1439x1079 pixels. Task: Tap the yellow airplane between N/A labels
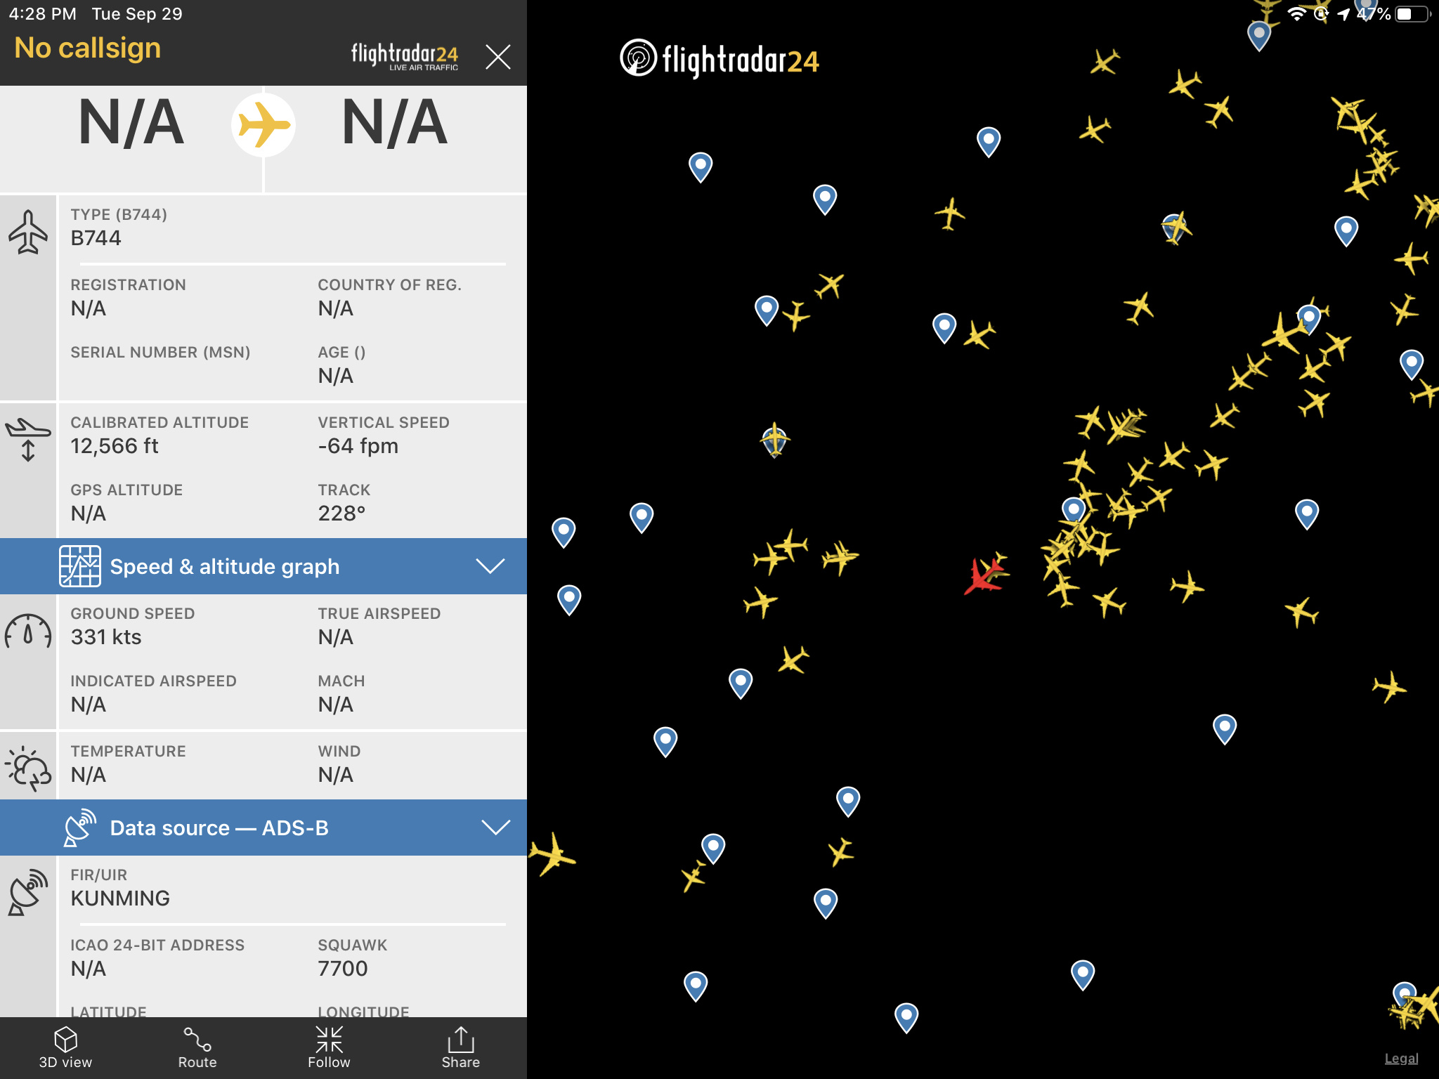point(263,125)
